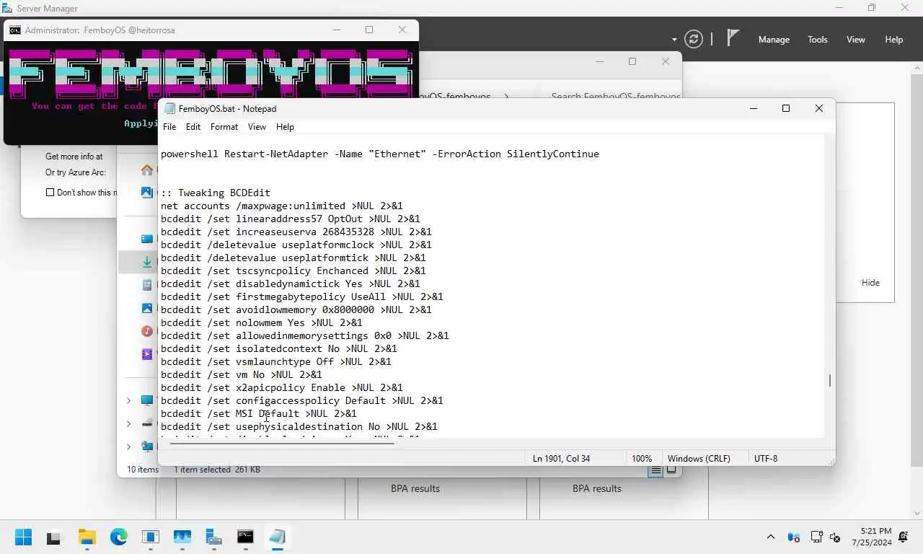Check the "Don't show this" checkbox
923x554 pixels.
(x=50, y=193)
